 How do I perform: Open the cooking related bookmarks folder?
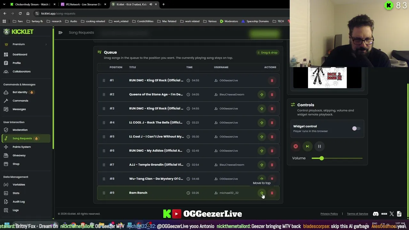point(93,21)
